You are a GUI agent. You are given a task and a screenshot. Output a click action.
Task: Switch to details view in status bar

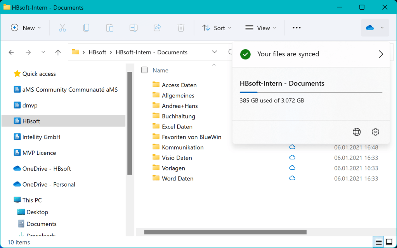378,242
